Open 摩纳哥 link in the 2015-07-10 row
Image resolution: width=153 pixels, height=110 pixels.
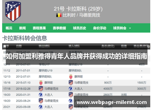pos(49,83)
